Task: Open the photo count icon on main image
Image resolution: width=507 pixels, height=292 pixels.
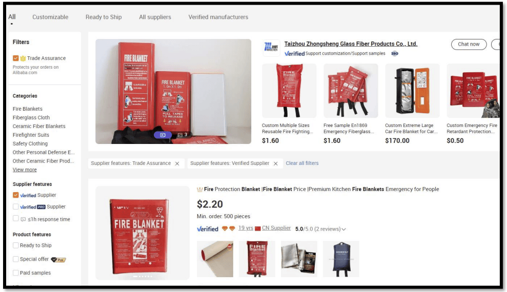Action: point(182,135)
